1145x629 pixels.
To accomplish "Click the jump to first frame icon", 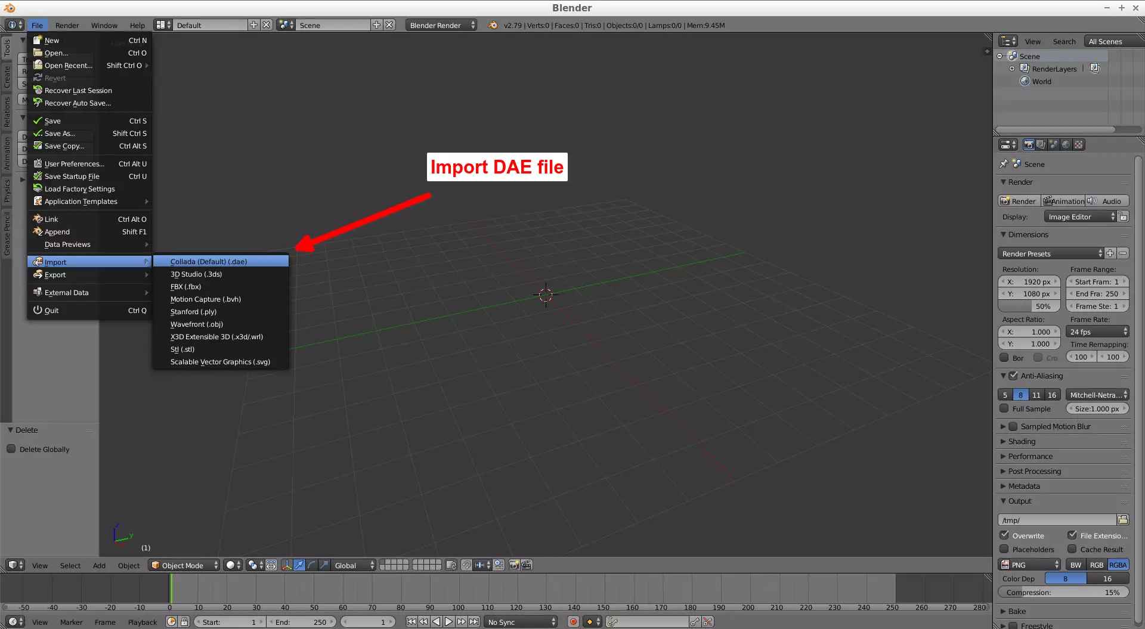I will [411, 622].
